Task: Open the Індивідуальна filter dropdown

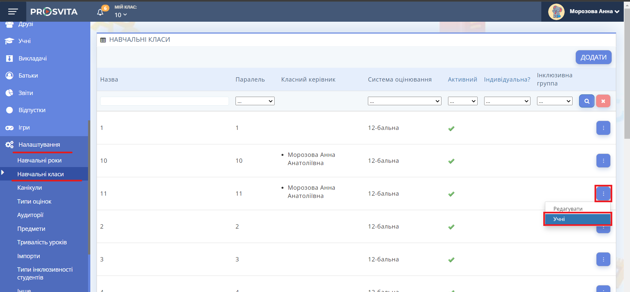Action: tap(507, 101)
